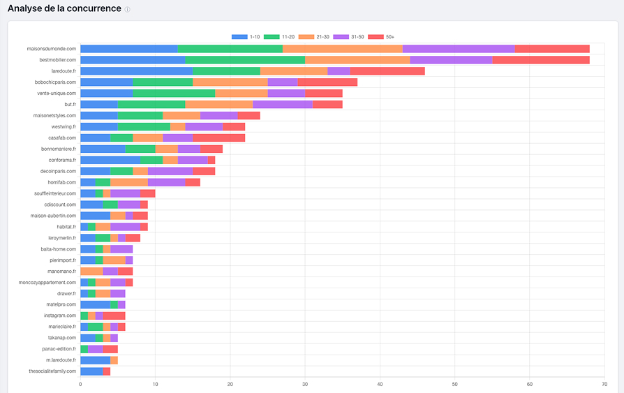Click the instagram.com label

pyautogui.click(x=60, y=316)
